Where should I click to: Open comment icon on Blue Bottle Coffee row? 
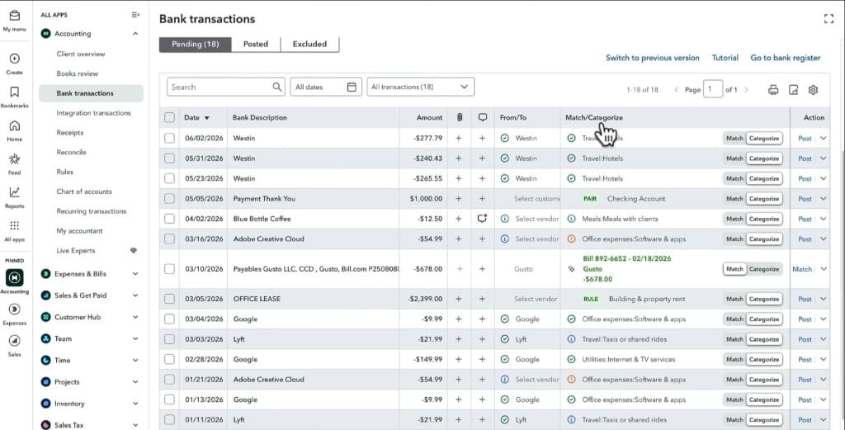(482, 219)
